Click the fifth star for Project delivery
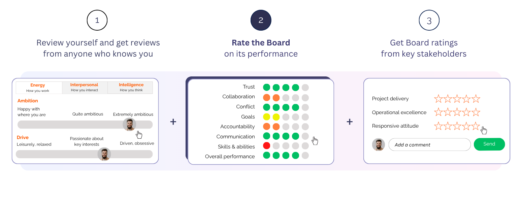The width and height of the screenshot is (522, 202). point(476,99)
